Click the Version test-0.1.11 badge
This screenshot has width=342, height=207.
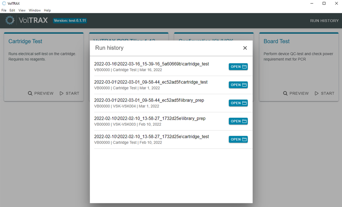pyautogui.click(x=70, y=20)
